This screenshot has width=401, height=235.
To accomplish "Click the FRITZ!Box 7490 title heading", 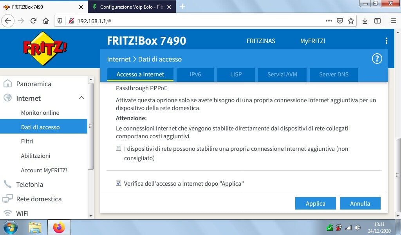I will pyautogui.click(x=146, y=41).
